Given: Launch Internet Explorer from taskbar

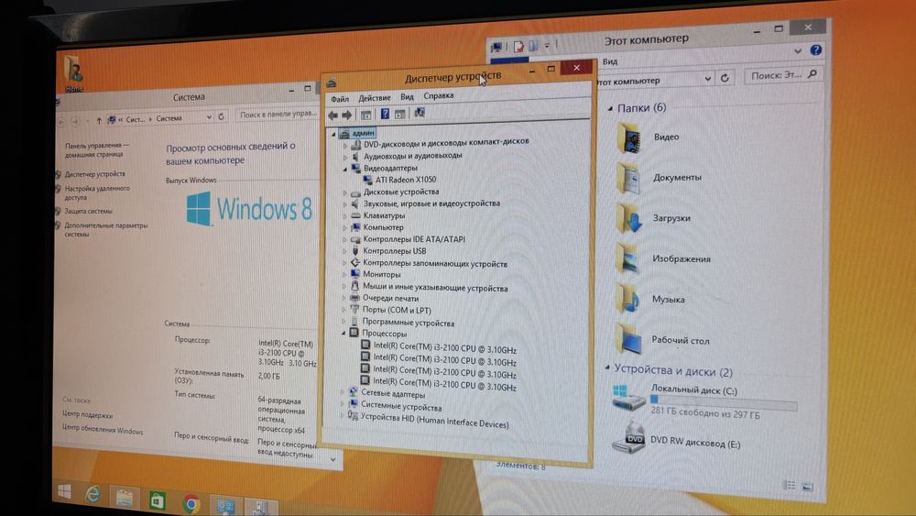Looking at the screenshot, I should click(93, 494).
